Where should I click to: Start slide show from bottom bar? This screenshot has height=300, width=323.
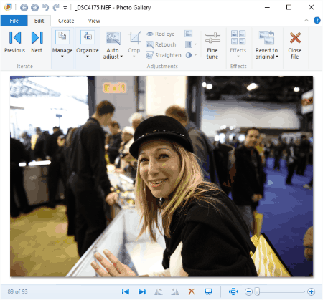(208, 291)
